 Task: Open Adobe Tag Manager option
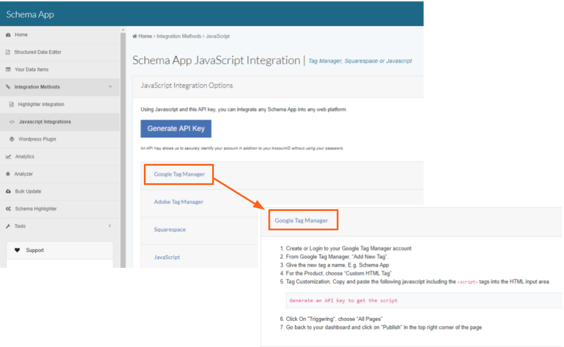pos(178,202)
